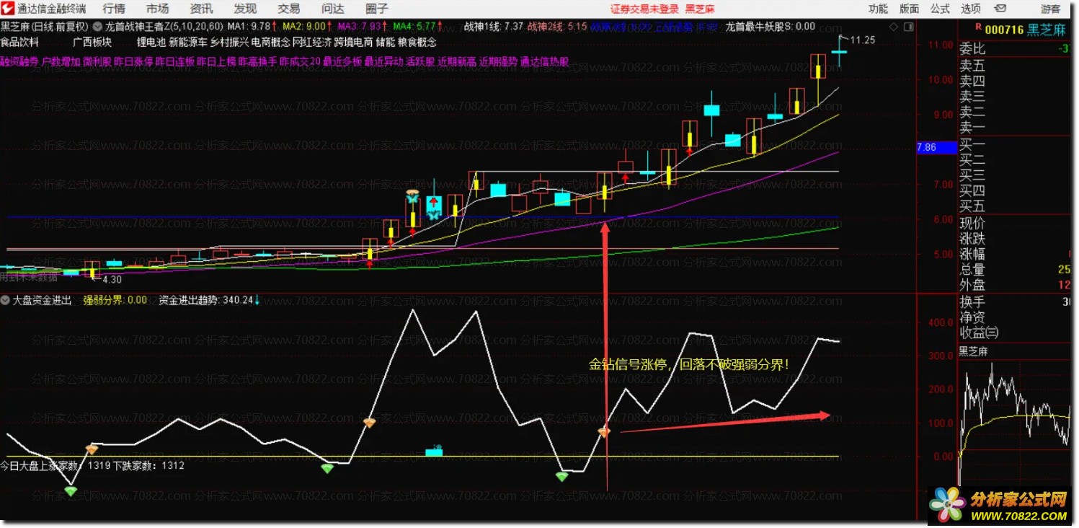This screenshot has height=528, width=1079.
Task: Click the cyan 涨 marker in lower chart
Action: coord(434,452)
